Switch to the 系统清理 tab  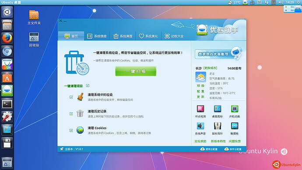pos(123,36)
